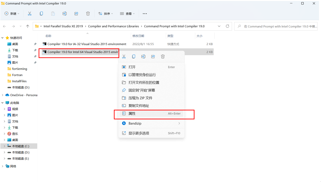Open 图片 under quick access

coord(15,63)
